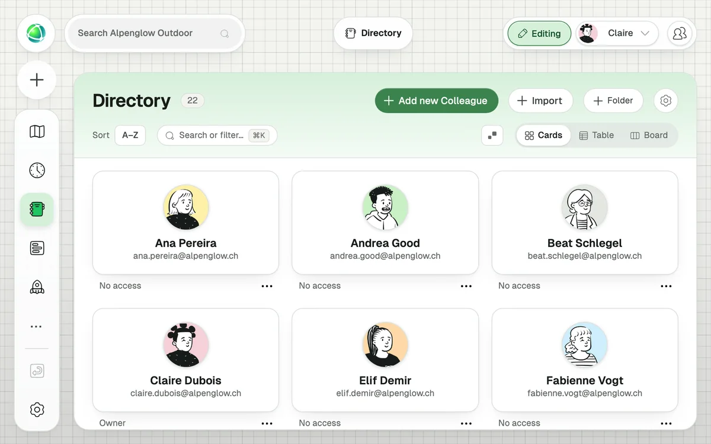Open more options for Beat Schlegel
The height and width of the screenshot is (444, 711).
pyautogui.click(x=666, y=286)
